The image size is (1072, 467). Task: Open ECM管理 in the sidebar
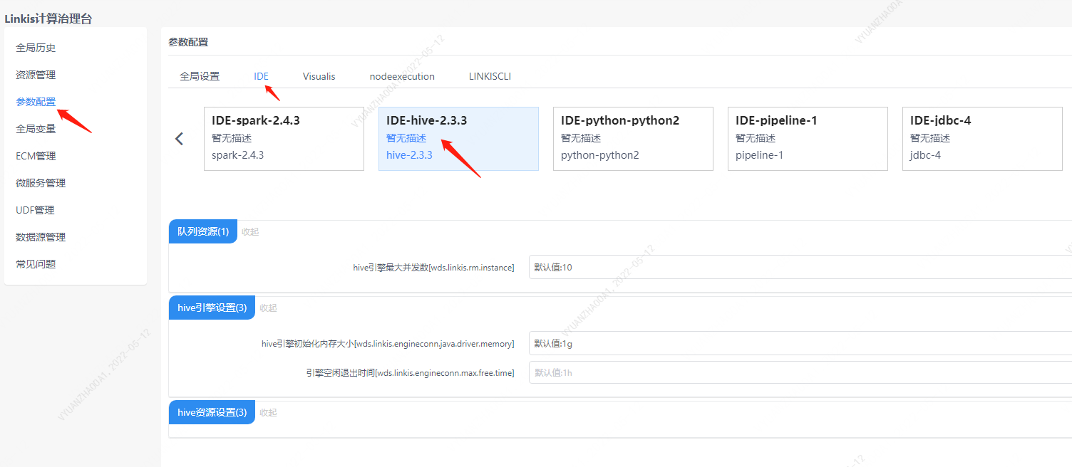(x=36, y=156)
